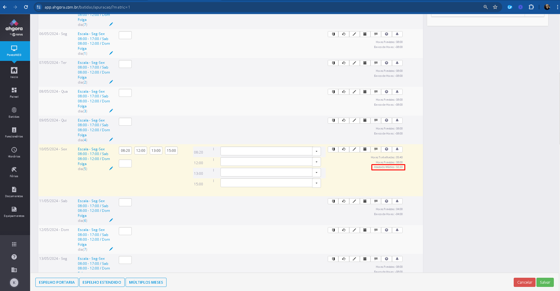
Task: Open Equipamentos in the sidebar
Action: point(14,212)
